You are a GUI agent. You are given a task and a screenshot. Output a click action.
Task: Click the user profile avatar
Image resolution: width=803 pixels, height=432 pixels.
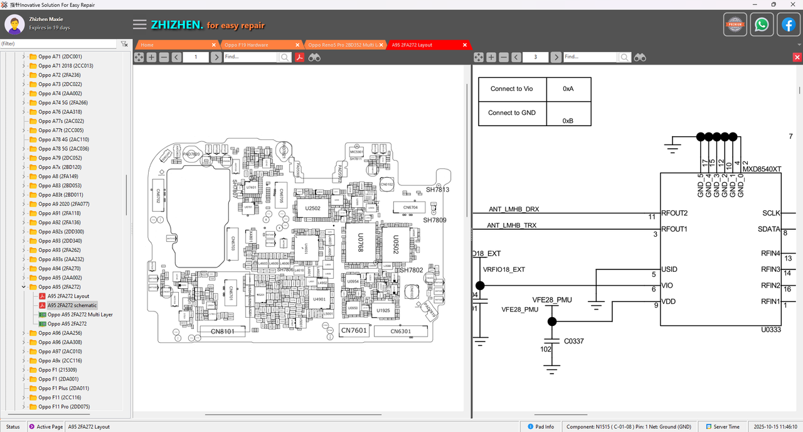(x=14, y=24)
